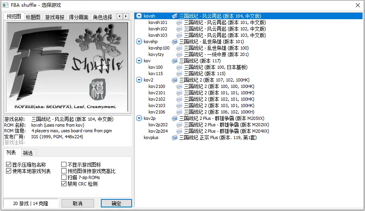Click the FBA shuffle title bar icon
The height and width of the screenshot is (211, 365).
tap(5, 5)
